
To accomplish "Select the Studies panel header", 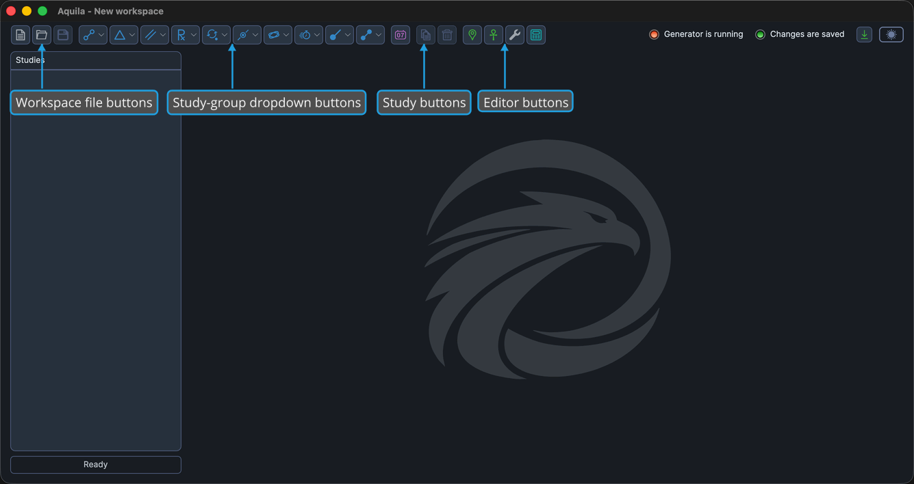I will tap(96, 60).
